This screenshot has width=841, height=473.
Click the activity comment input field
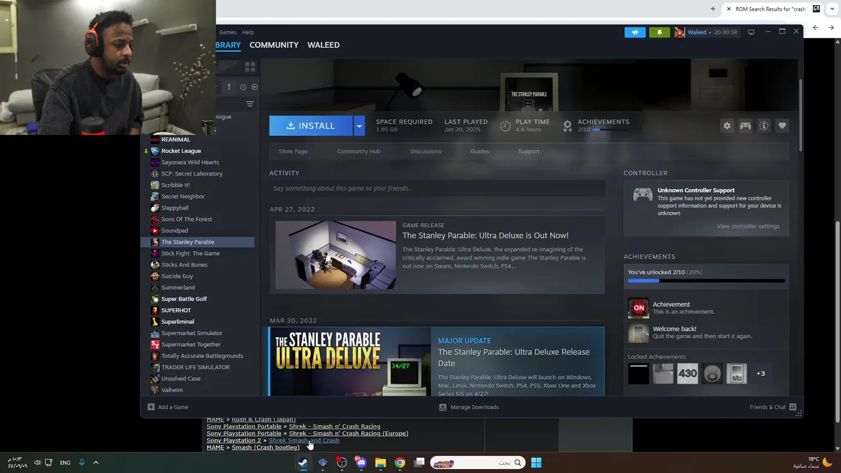(x=437, y=189)
